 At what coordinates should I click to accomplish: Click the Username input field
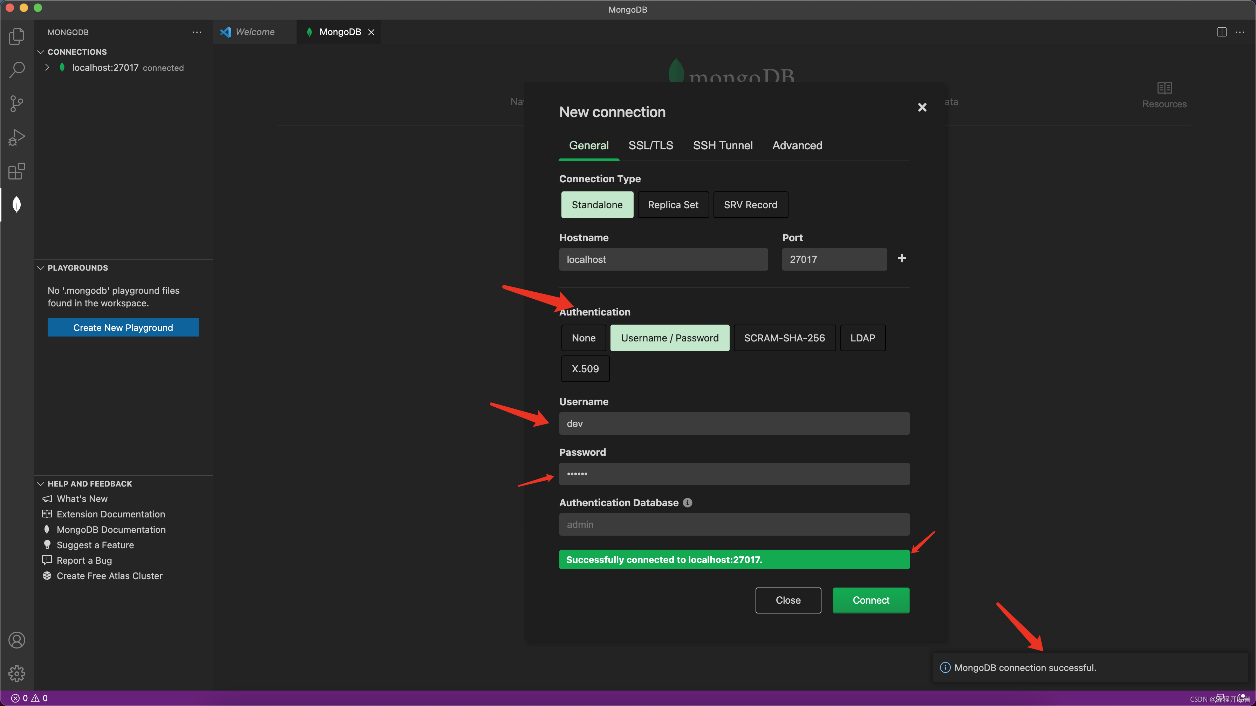(734, 423)
